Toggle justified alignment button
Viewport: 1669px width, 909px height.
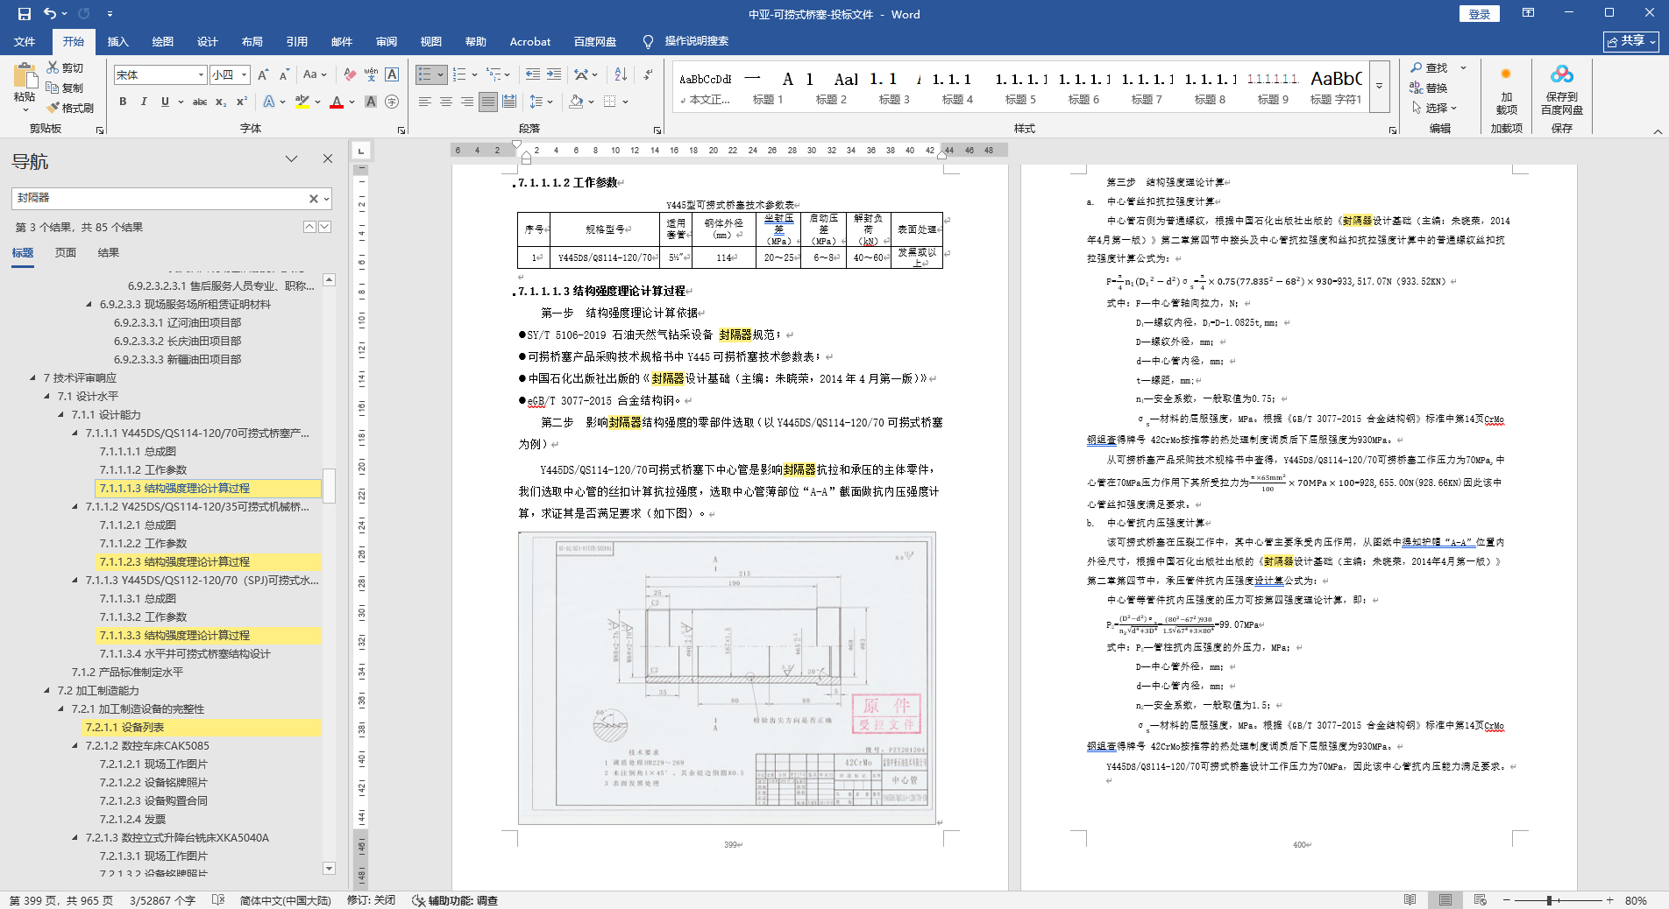pyautogui.click(x=488, y=102)
